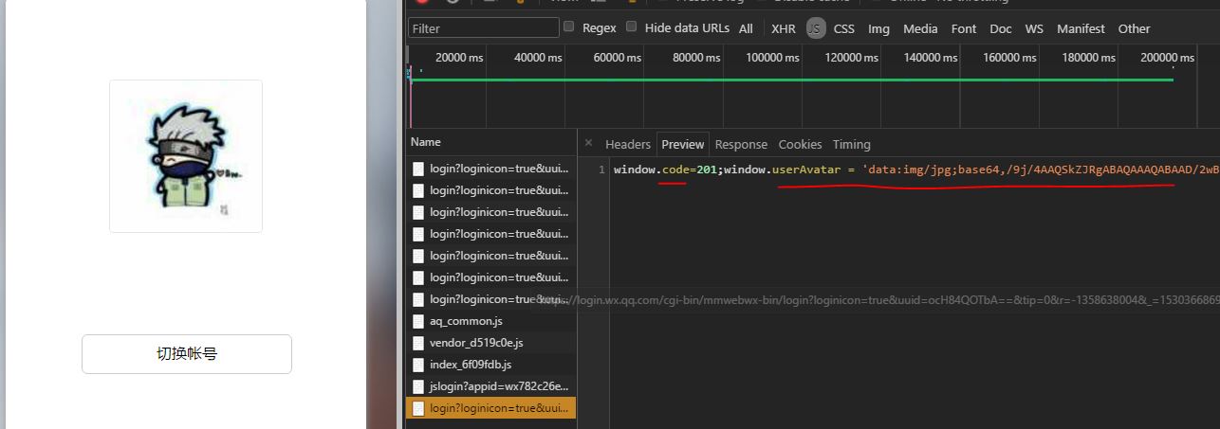Filter requests by XHR
The image size is (1220, 429).
coord(784,28)
